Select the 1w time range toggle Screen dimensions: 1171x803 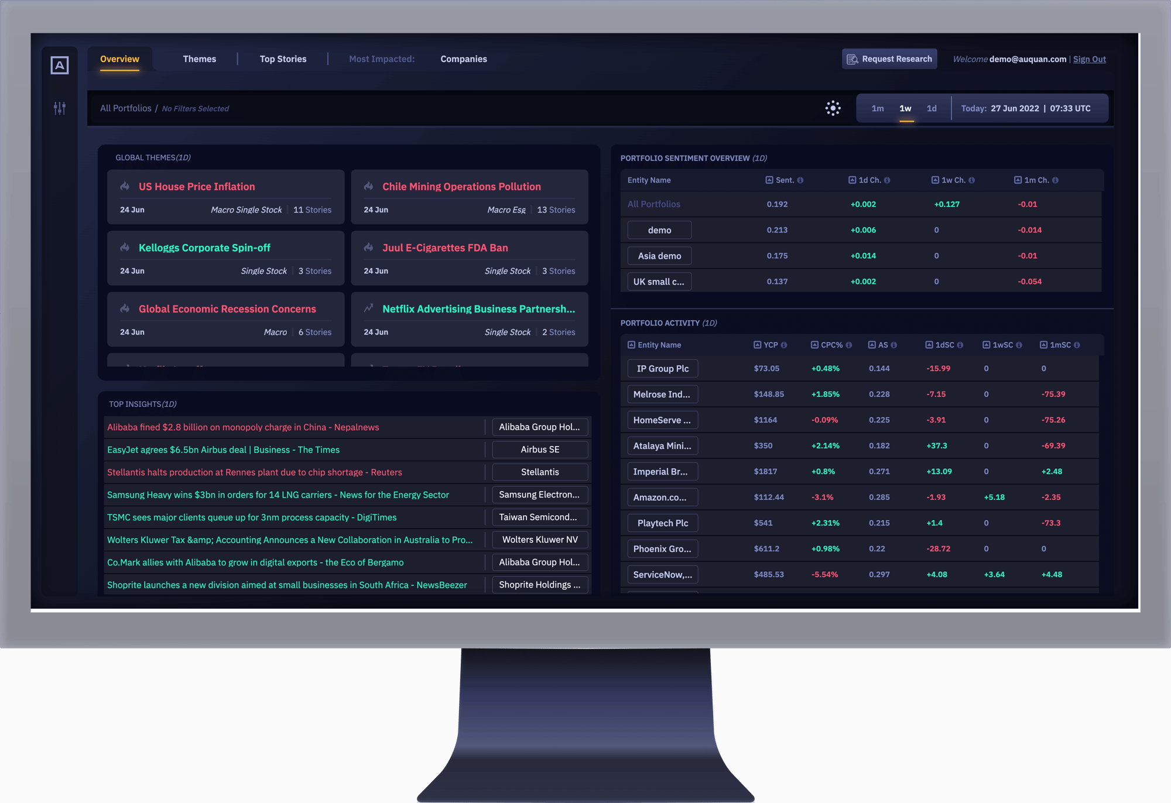coord(906,108)
